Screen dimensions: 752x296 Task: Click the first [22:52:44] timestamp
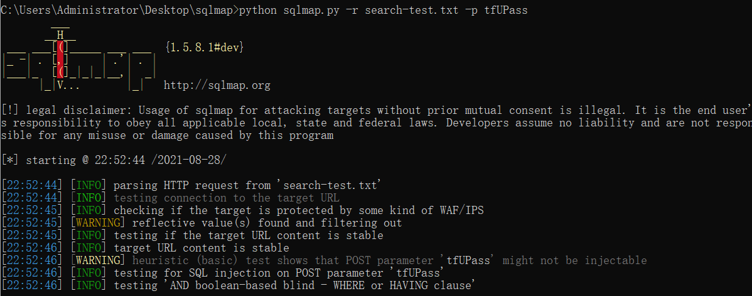point(32,185)
